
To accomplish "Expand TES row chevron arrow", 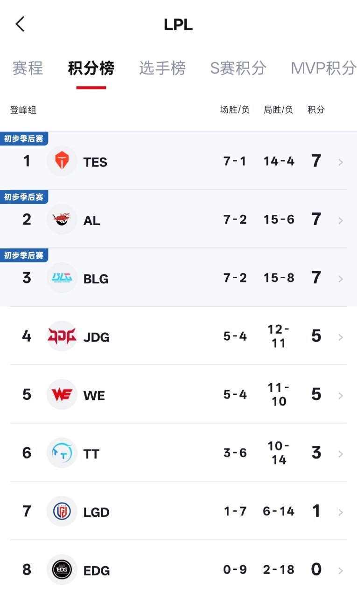I will tap(341, 162).
